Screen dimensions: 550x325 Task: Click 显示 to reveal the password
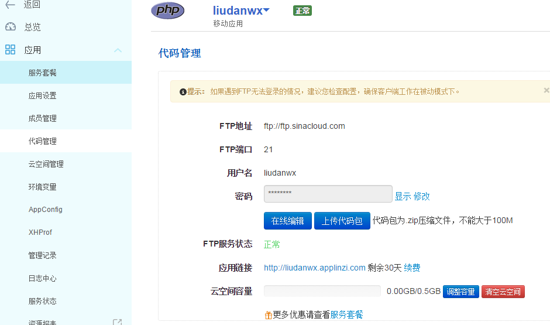(x=403, y=197)
